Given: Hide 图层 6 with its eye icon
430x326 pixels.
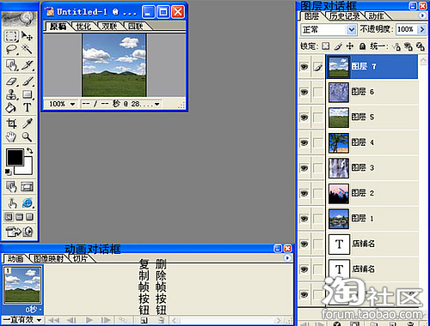Looking at the screenshot, I should [x=304, y=92].
